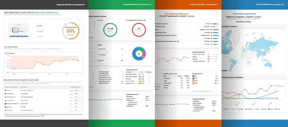Click the Link Sources Distribution box on orange page

pyautogui.click(x=205, y=107)
